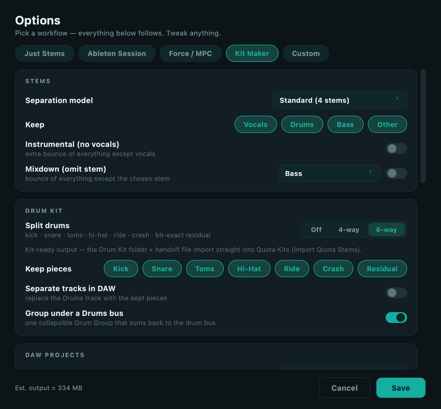Viewport: 441px width, 409px height.
Task: Click the 'Keep pieces' label
Action: click(x=48, y=269)
